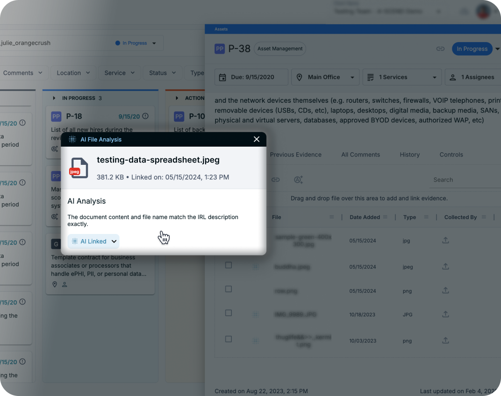Image resolution: width=501 pixels, height=396 pixels.
Task: Tick the checkbox for the 05/15/2024 jpeg row
Action: coord(229,265)
